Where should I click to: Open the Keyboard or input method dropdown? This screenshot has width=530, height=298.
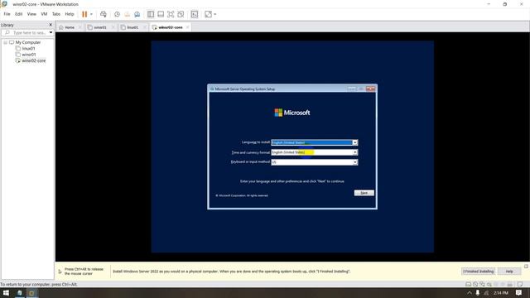355,162
